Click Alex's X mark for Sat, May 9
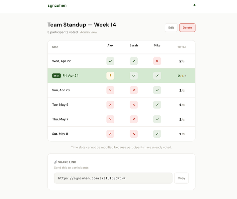The height and width of the screenshot is (199, 237). pyautogui.click(x=110, y=134)
